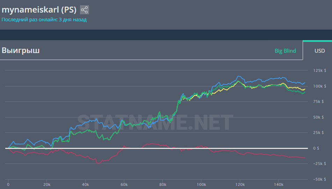This screenshot has height=189, width=332.
Task: Click the STATNAME.NET watermark on the chart
Action: coord(154,123)
